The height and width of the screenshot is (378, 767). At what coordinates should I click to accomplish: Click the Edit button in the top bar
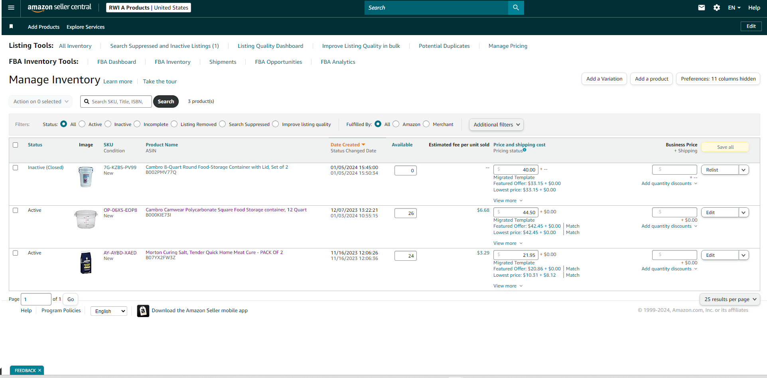[x=751, y=26]
